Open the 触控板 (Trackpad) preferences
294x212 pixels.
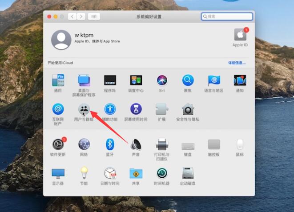tap(214, 144)
